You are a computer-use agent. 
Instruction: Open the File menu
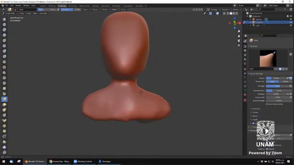pyautogui.click(x=7, y=5)
